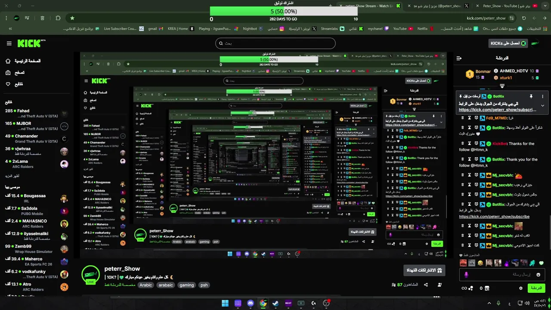Click the infinity KICKs balance icon
The height and width of the screenshot is (310, 551).
[x=464, y=288]
